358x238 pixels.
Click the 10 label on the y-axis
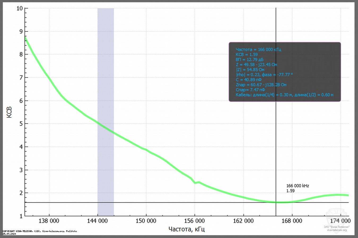click(x=20, y=8)
